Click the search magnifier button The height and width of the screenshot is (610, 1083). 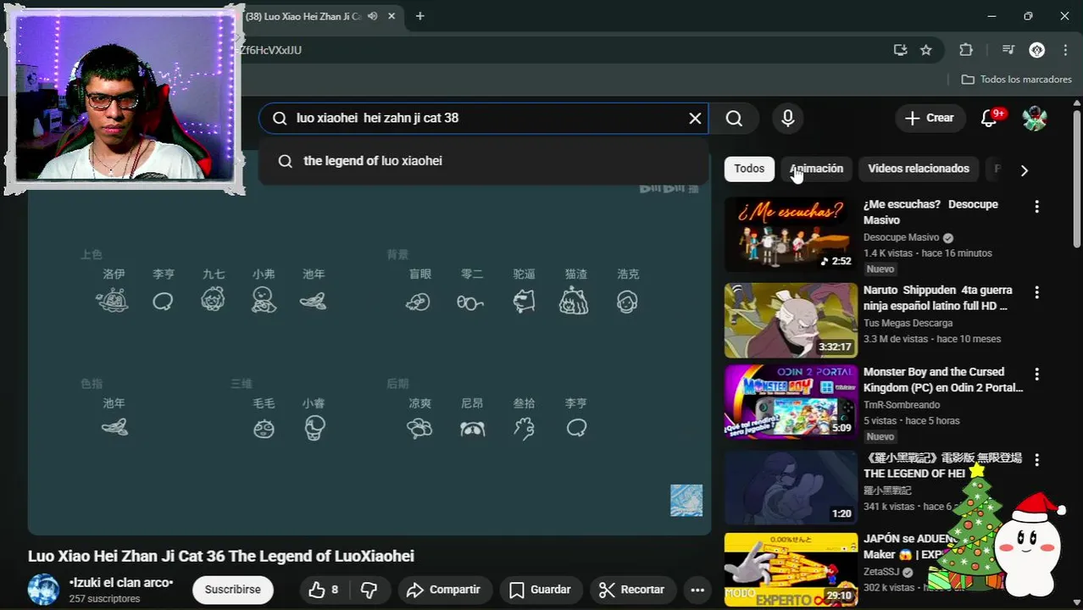click(x=734, y=119)
